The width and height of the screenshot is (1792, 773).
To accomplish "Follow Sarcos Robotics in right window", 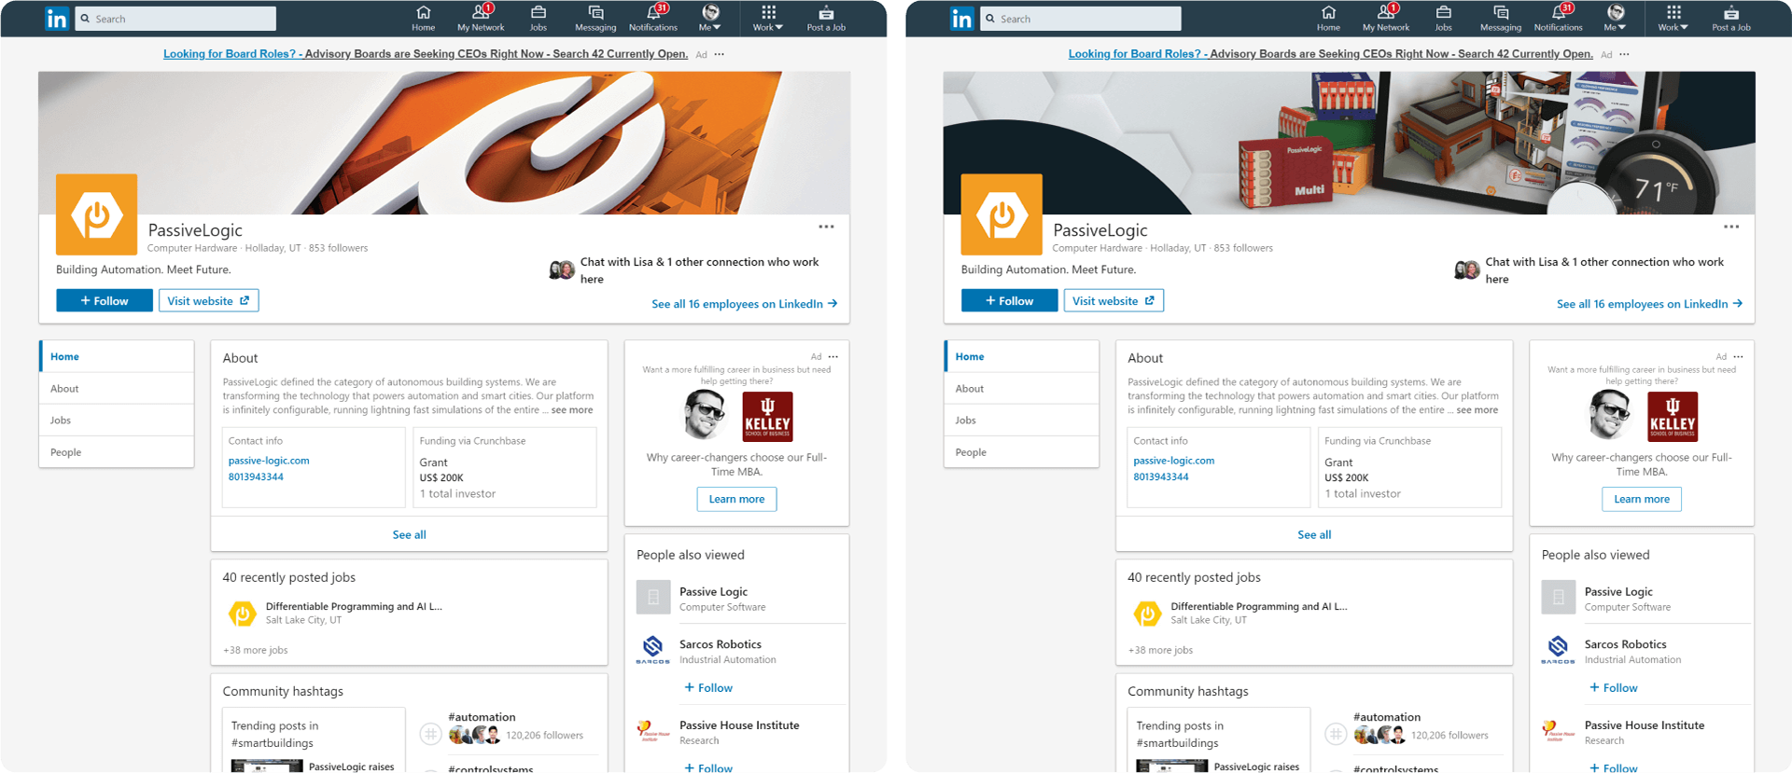I will [x=1614, y=687].
